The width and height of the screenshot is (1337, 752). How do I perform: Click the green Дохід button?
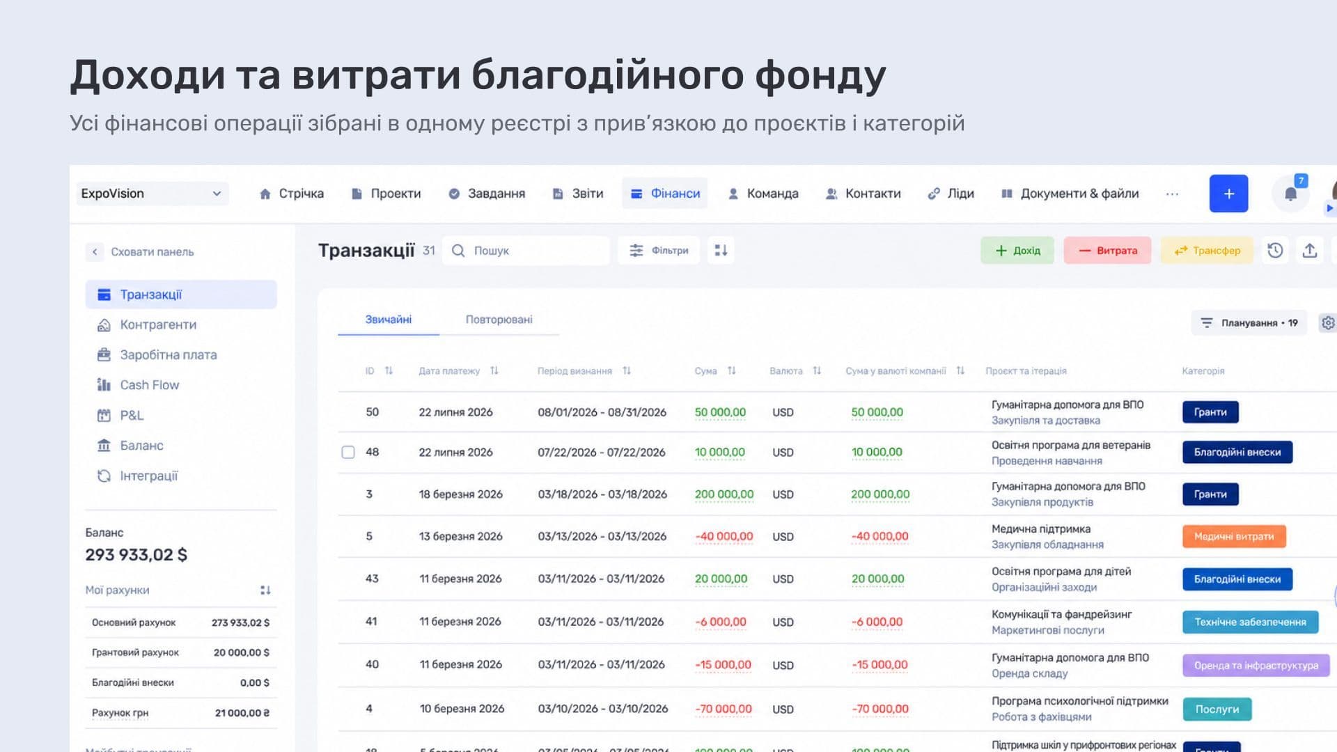point(1017,251)
